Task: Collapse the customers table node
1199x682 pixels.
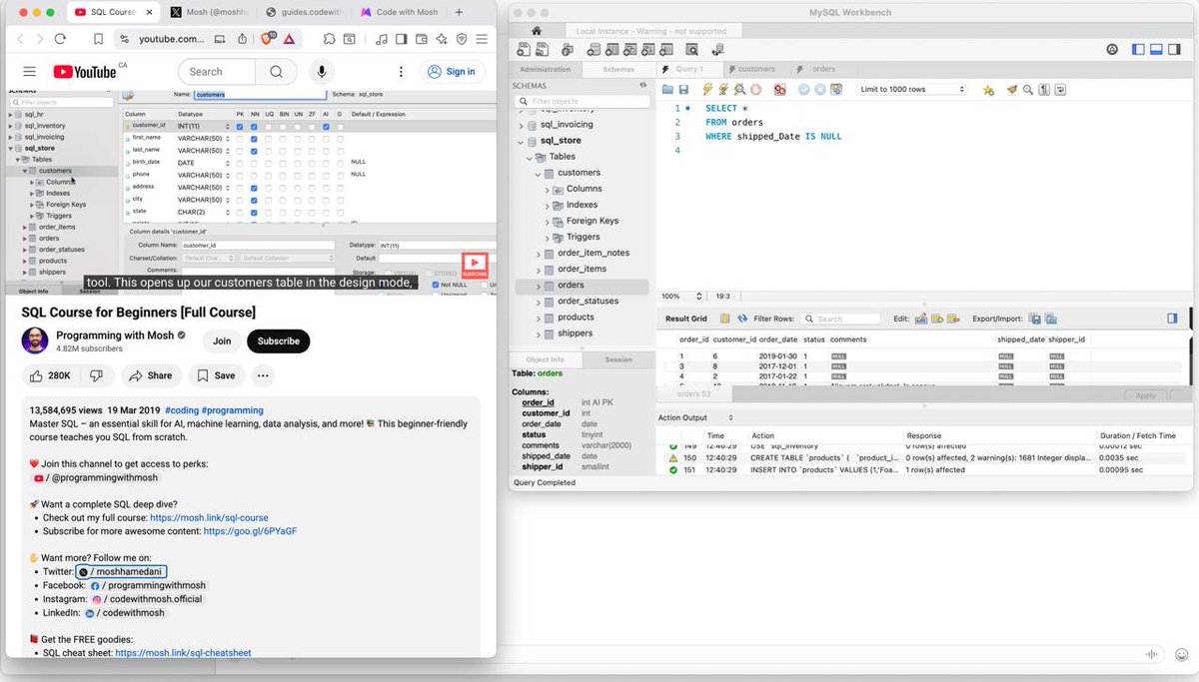Action: pyautogui.click(x=539, y=173)
